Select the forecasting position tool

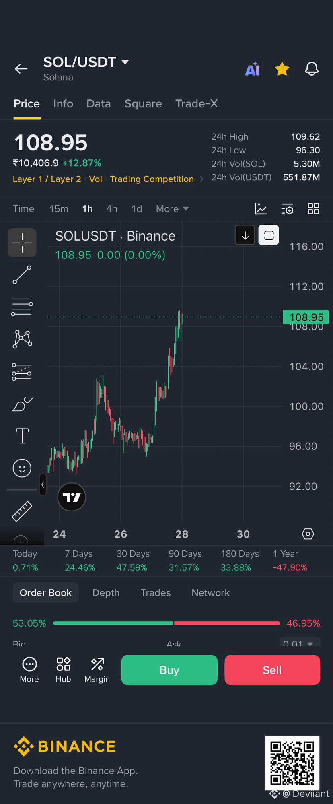click(x=22, y=371)
